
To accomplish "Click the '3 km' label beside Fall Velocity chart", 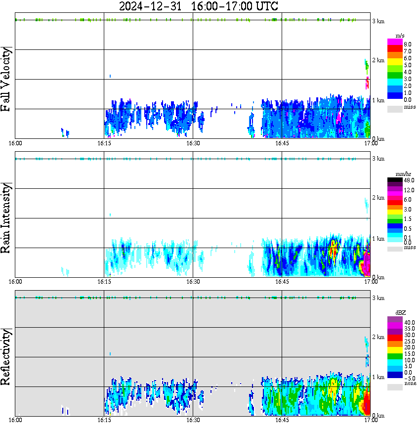I will [378, 21].
